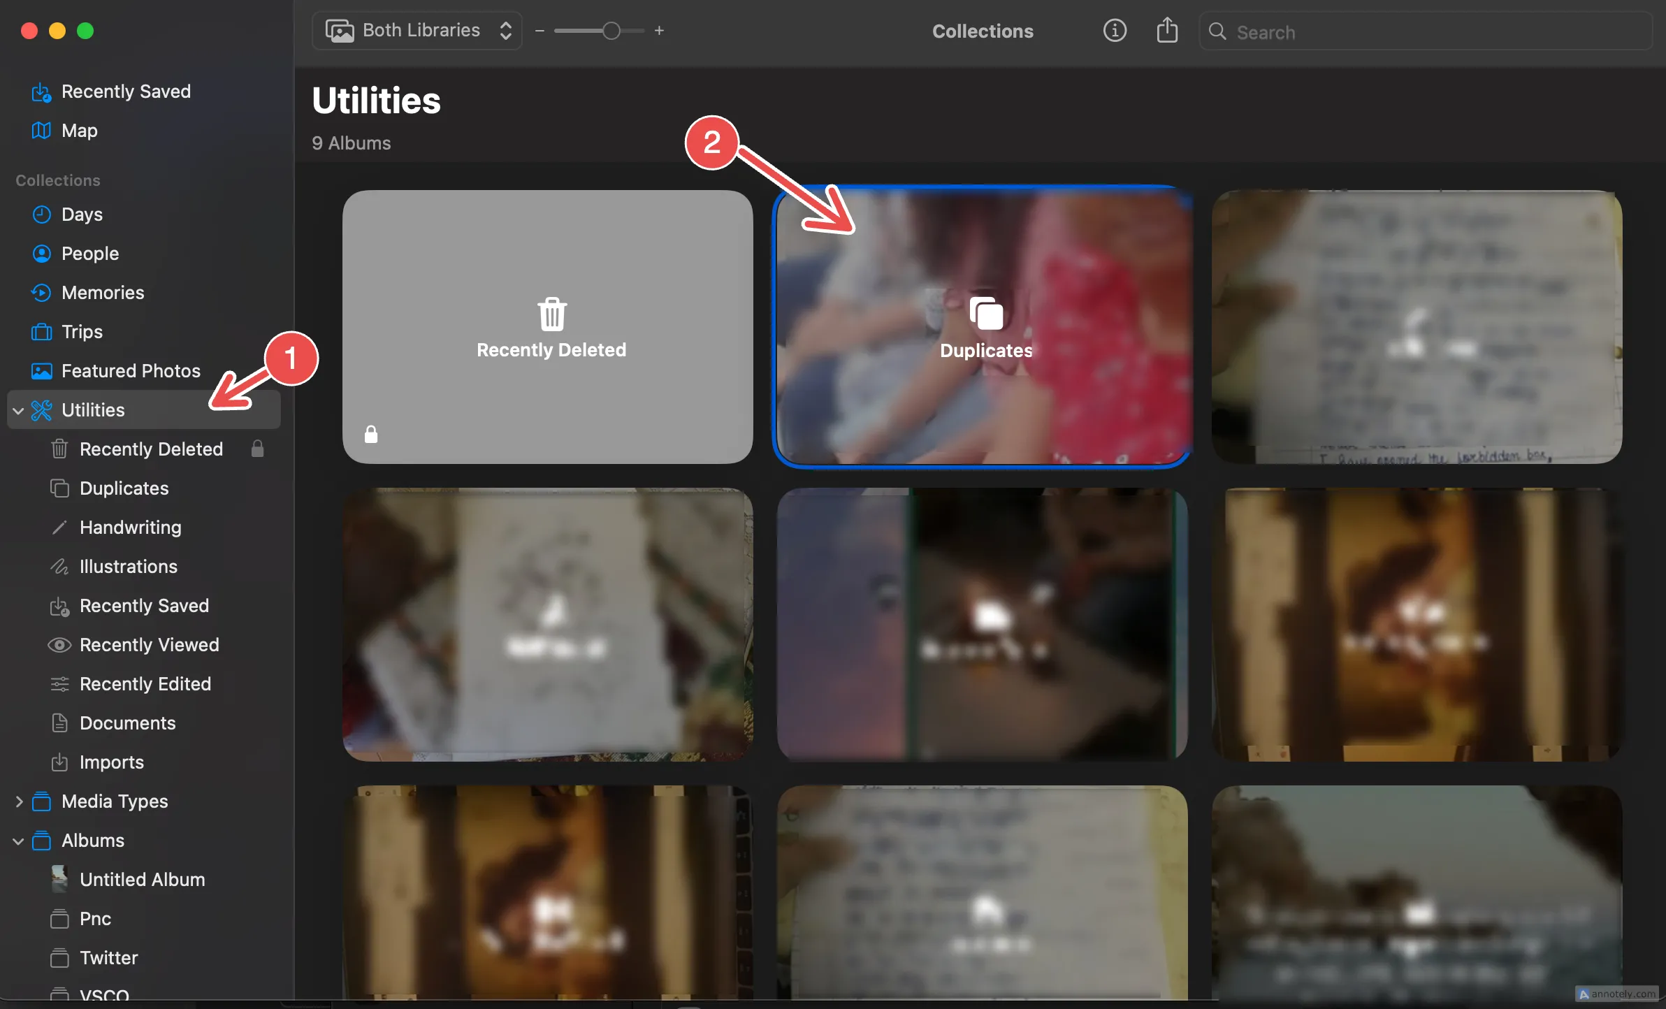Click the magnifier icon in Search field

(1217, 31)
